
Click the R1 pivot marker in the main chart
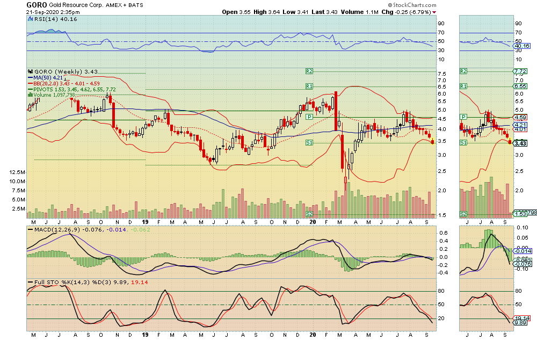click(x=309, y=86)
